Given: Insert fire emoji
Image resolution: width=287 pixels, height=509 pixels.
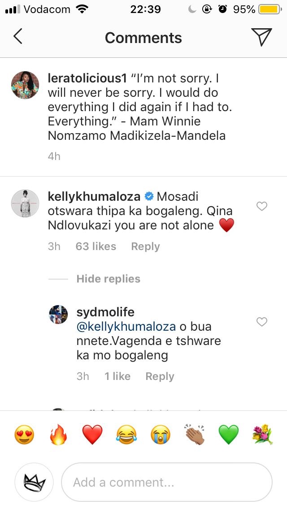Looking at the screenshot, I should pyautogui.click(x=58, y=435).
